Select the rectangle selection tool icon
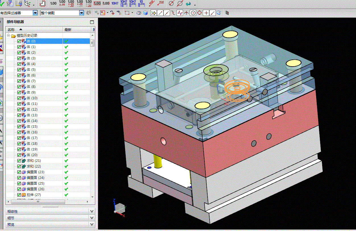This screenshot has width=356, height=231. point(127,13)
